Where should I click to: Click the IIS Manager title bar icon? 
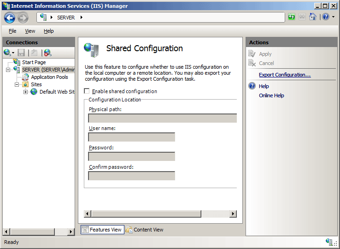pos(6,6)
